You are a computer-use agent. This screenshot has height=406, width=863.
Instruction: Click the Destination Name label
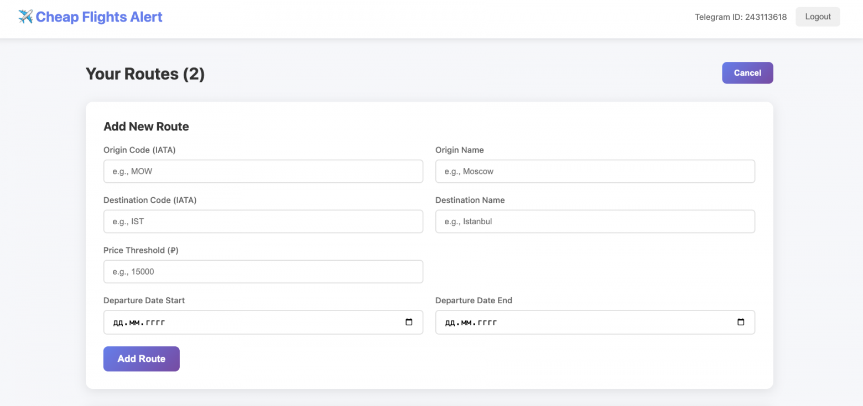470,200
